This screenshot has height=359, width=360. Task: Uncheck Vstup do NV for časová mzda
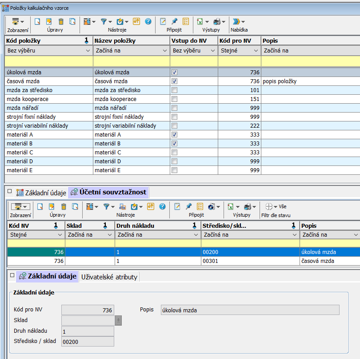175,81
